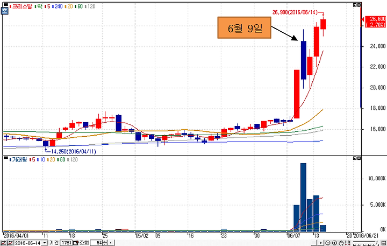Adjust the chart zoom slider at the bottom right
The image size is (387, 246).
click(x=365, y=243)
